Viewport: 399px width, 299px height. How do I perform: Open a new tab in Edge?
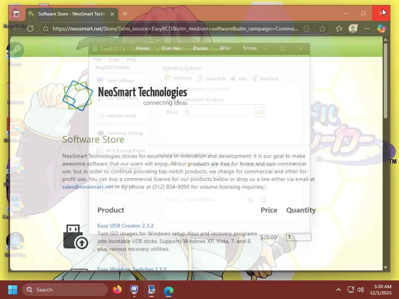(x=125, y=14)
